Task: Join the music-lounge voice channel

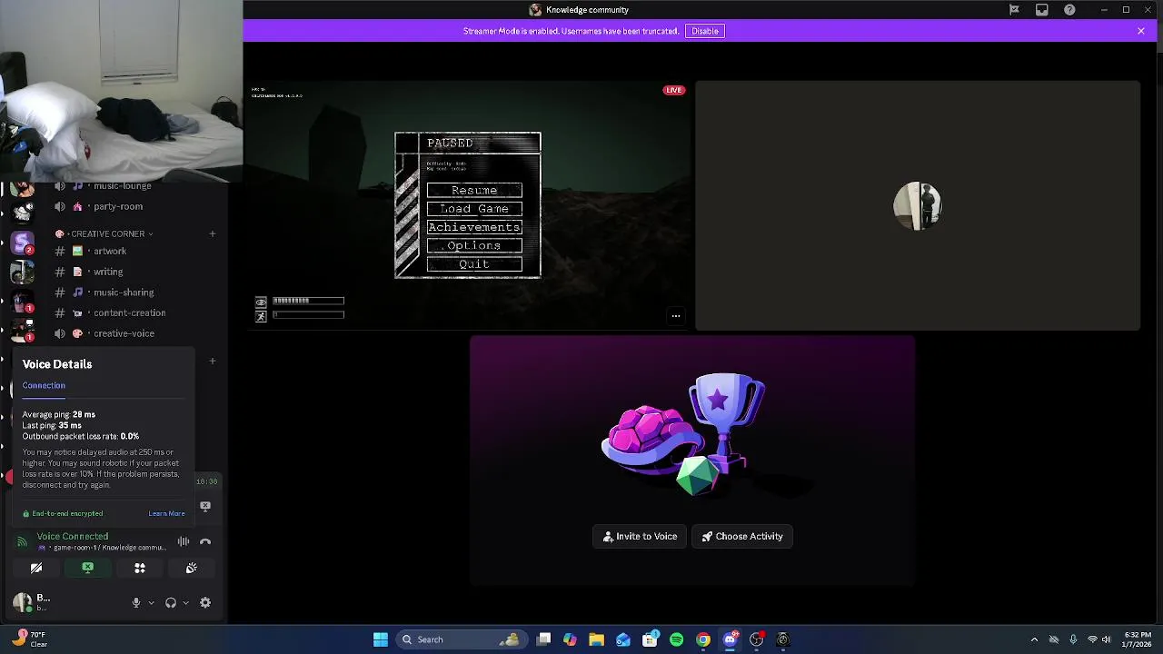Action: coord(122,186)
